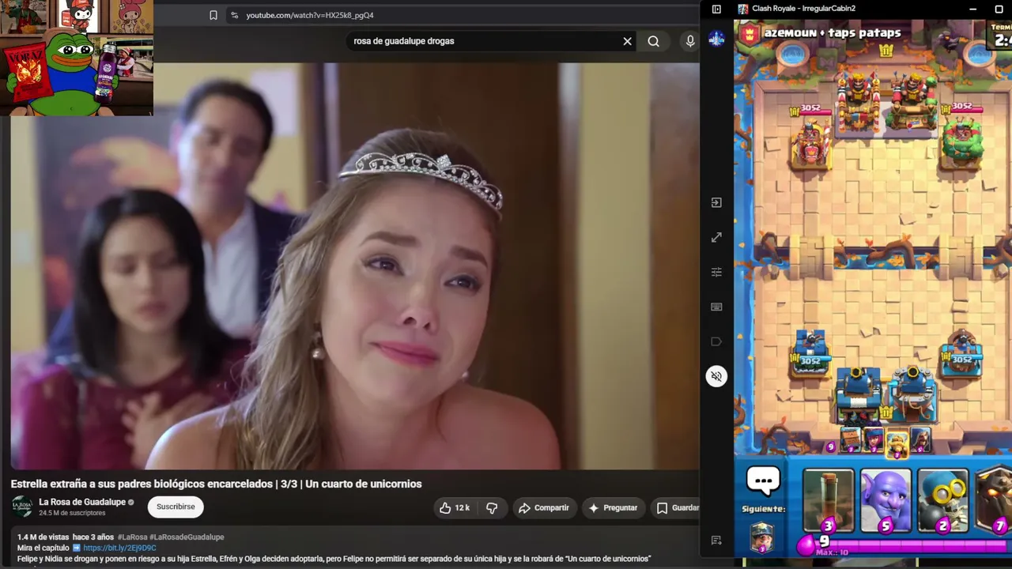Open the emote chat bubble in Clash Royale
This screenshot has height=569, width=1012.
(763, 480)
